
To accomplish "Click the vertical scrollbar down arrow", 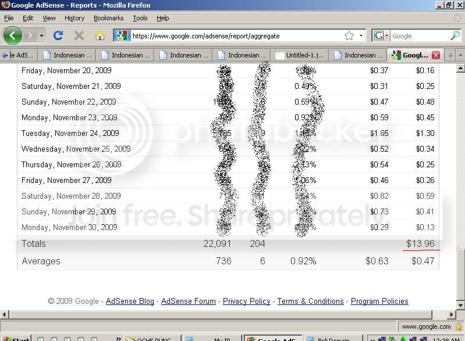I will (460, 305).
